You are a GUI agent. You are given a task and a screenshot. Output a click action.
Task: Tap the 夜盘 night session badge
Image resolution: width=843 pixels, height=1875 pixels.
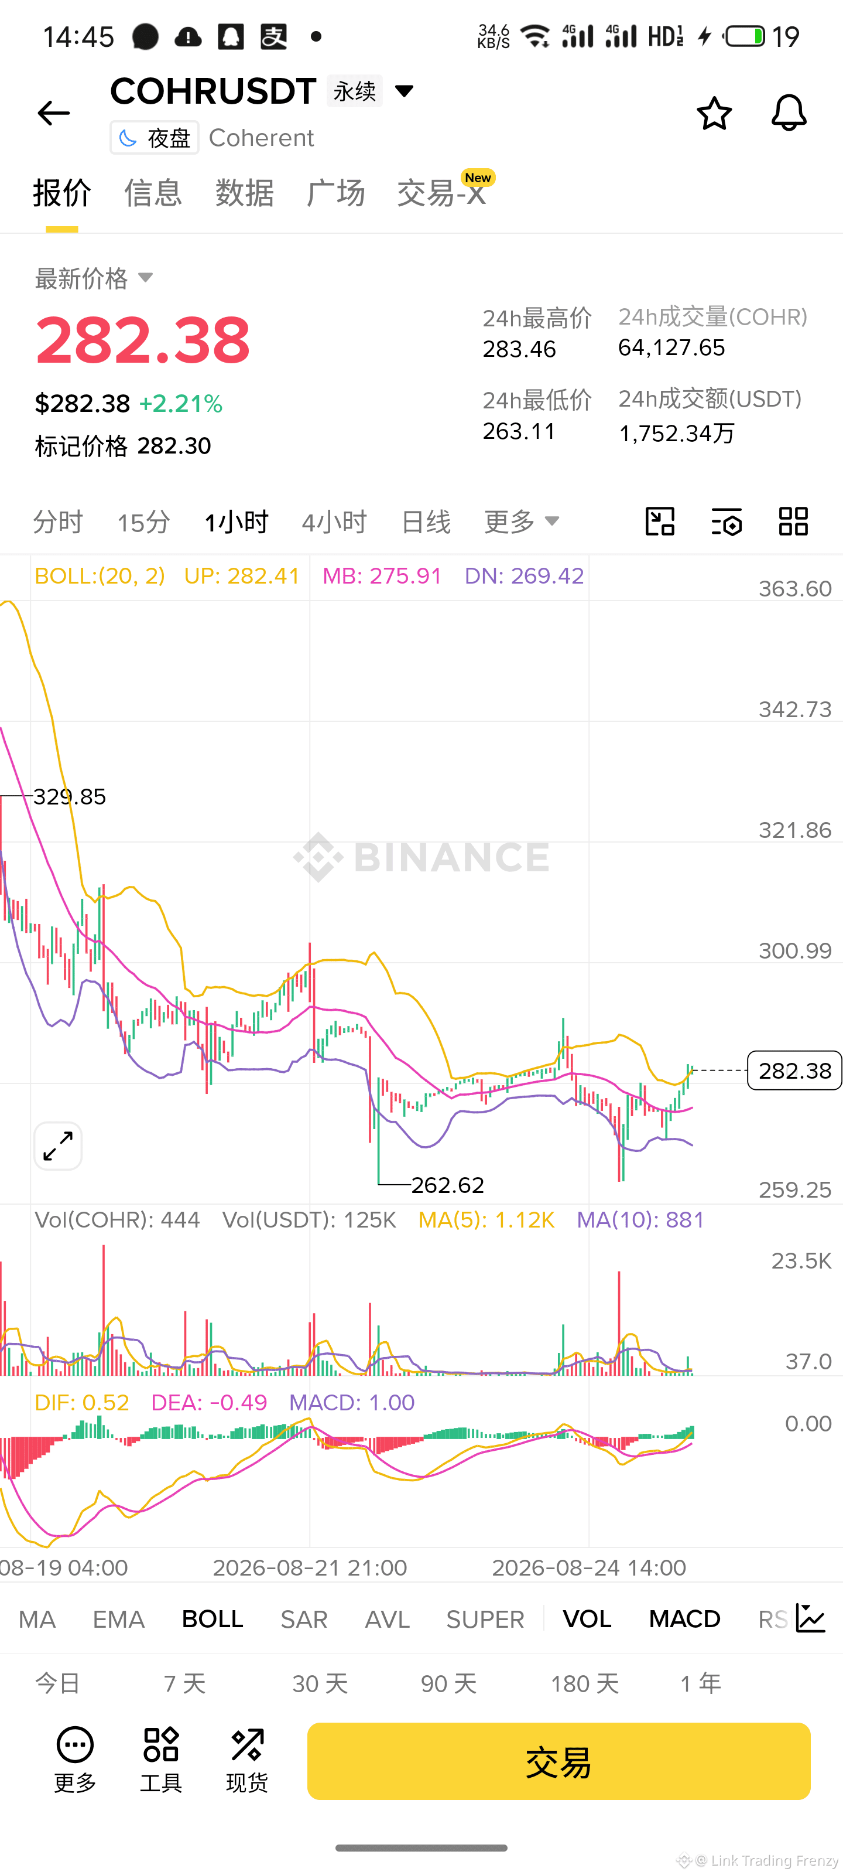coord(154,138)
